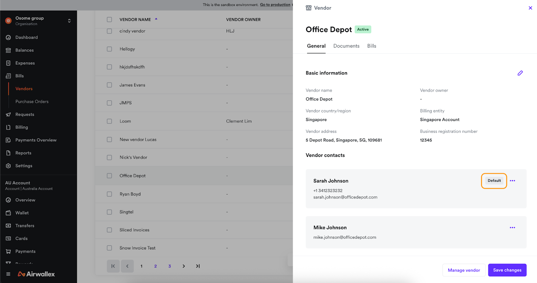Image resolution: width=537 pixels, height=283 pixels.
Task: Edit Basic information with pencil icon
Action: [520, 73]
